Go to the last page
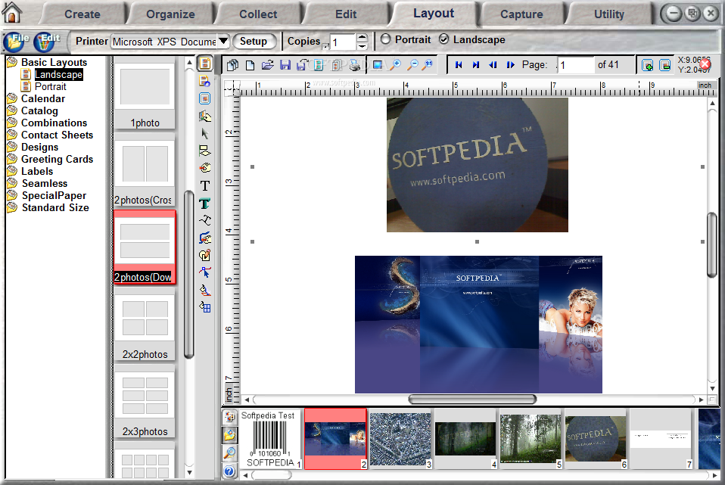725x485 pixels. [x=476, y=65]
